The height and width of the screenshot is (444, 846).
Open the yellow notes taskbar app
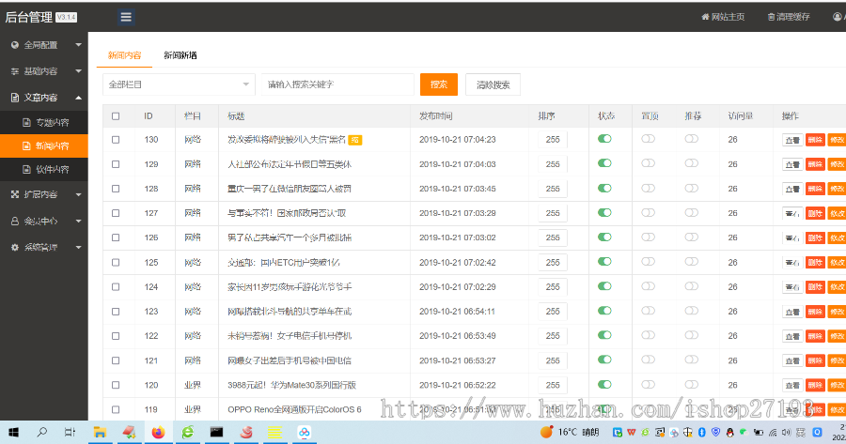click(274, 432)
